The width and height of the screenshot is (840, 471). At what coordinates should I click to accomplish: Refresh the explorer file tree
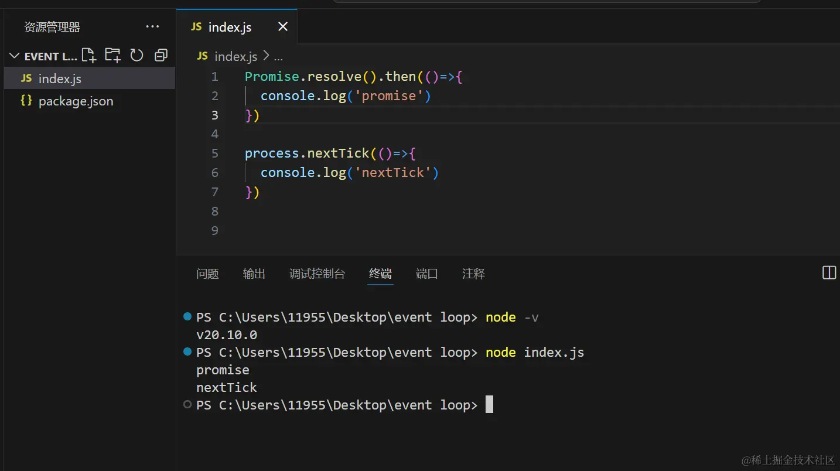[136, 56]
